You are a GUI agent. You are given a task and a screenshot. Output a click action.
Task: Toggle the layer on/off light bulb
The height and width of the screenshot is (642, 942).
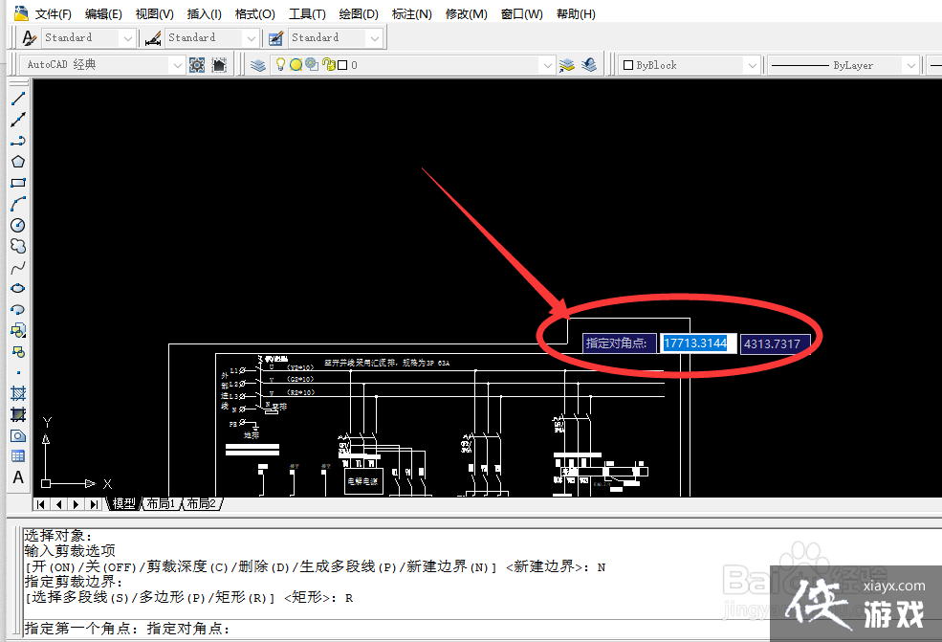(x=279, y=64)
